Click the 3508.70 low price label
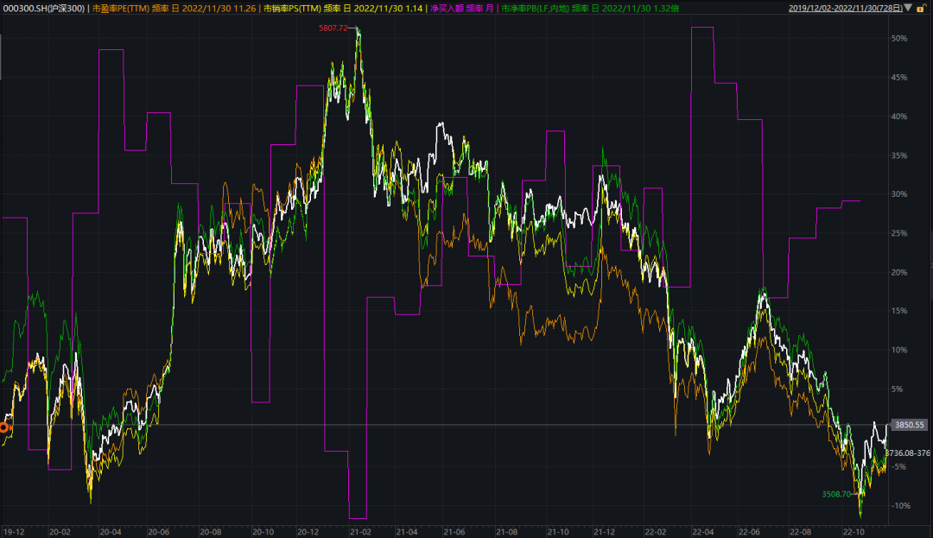 click(836, 494)
